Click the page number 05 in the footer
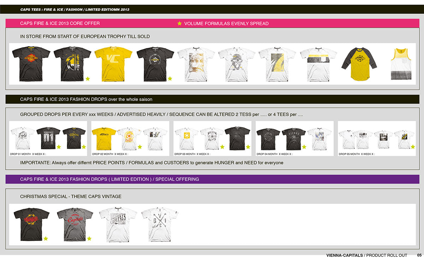This screenshot has width=424, height=260. point(419,255)
